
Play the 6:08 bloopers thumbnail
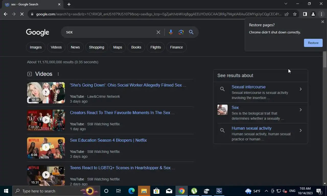pos(46,148)
